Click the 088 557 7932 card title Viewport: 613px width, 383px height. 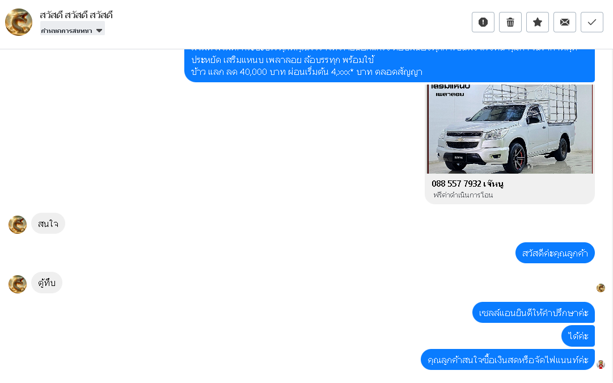(x=467, y=183)
